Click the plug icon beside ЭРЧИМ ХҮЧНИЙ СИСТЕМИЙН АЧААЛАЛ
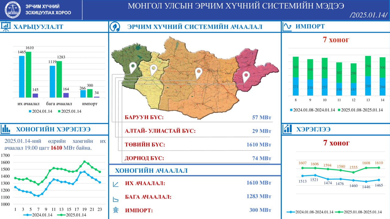Image resolution: width=390 pixels, height=219 pixels. coord(115,27)
